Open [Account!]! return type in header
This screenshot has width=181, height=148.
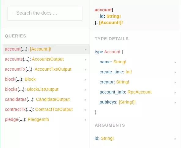click(x=111, y=23)
